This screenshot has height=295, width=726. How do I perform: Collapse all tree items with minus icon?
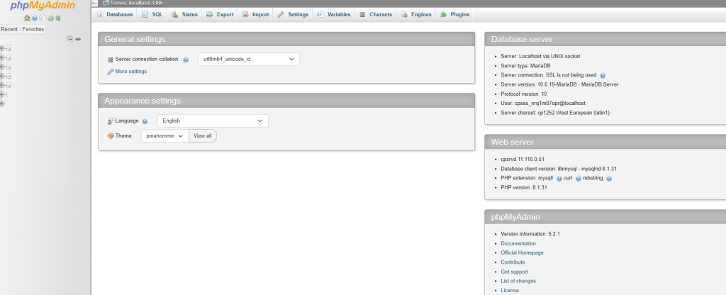[69, 39]
